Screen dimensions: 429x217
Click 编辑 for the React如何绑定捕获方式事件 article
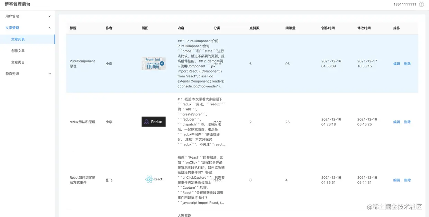coord(396,180)
